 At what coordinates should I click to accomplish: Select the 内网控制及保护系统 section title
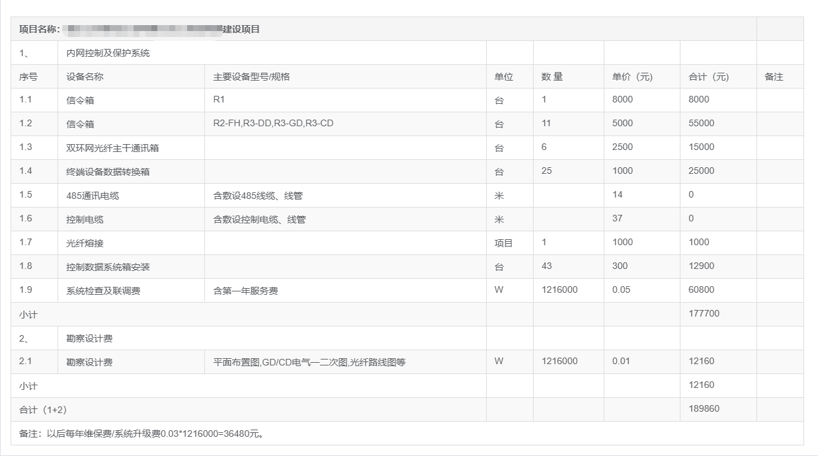108,53
